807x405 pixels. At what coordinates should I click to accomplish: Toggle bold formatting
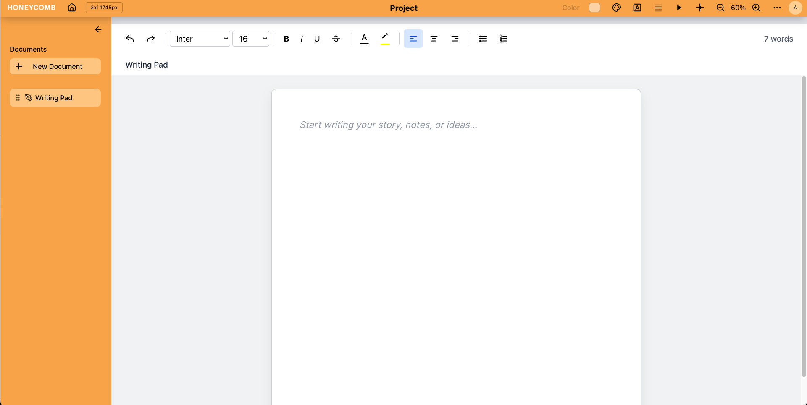coord(286,39)
